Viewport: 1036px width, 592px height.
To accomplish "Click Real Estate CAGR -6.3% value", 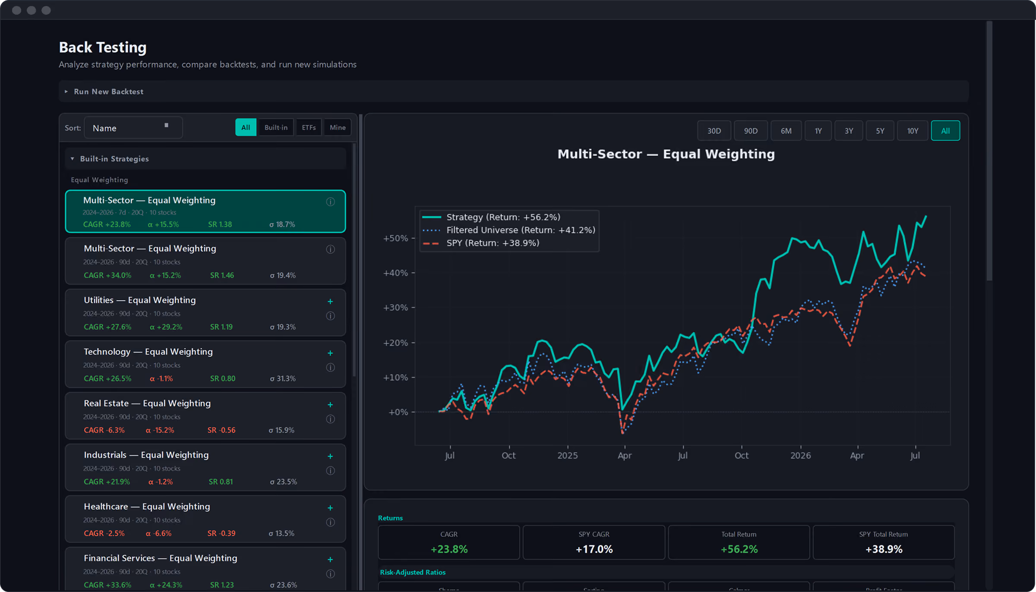I will point(104,430).
